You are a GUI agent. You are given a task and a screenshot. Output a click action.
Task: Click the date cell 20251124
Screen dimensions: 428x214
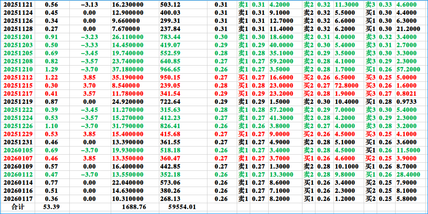(18, 13)
